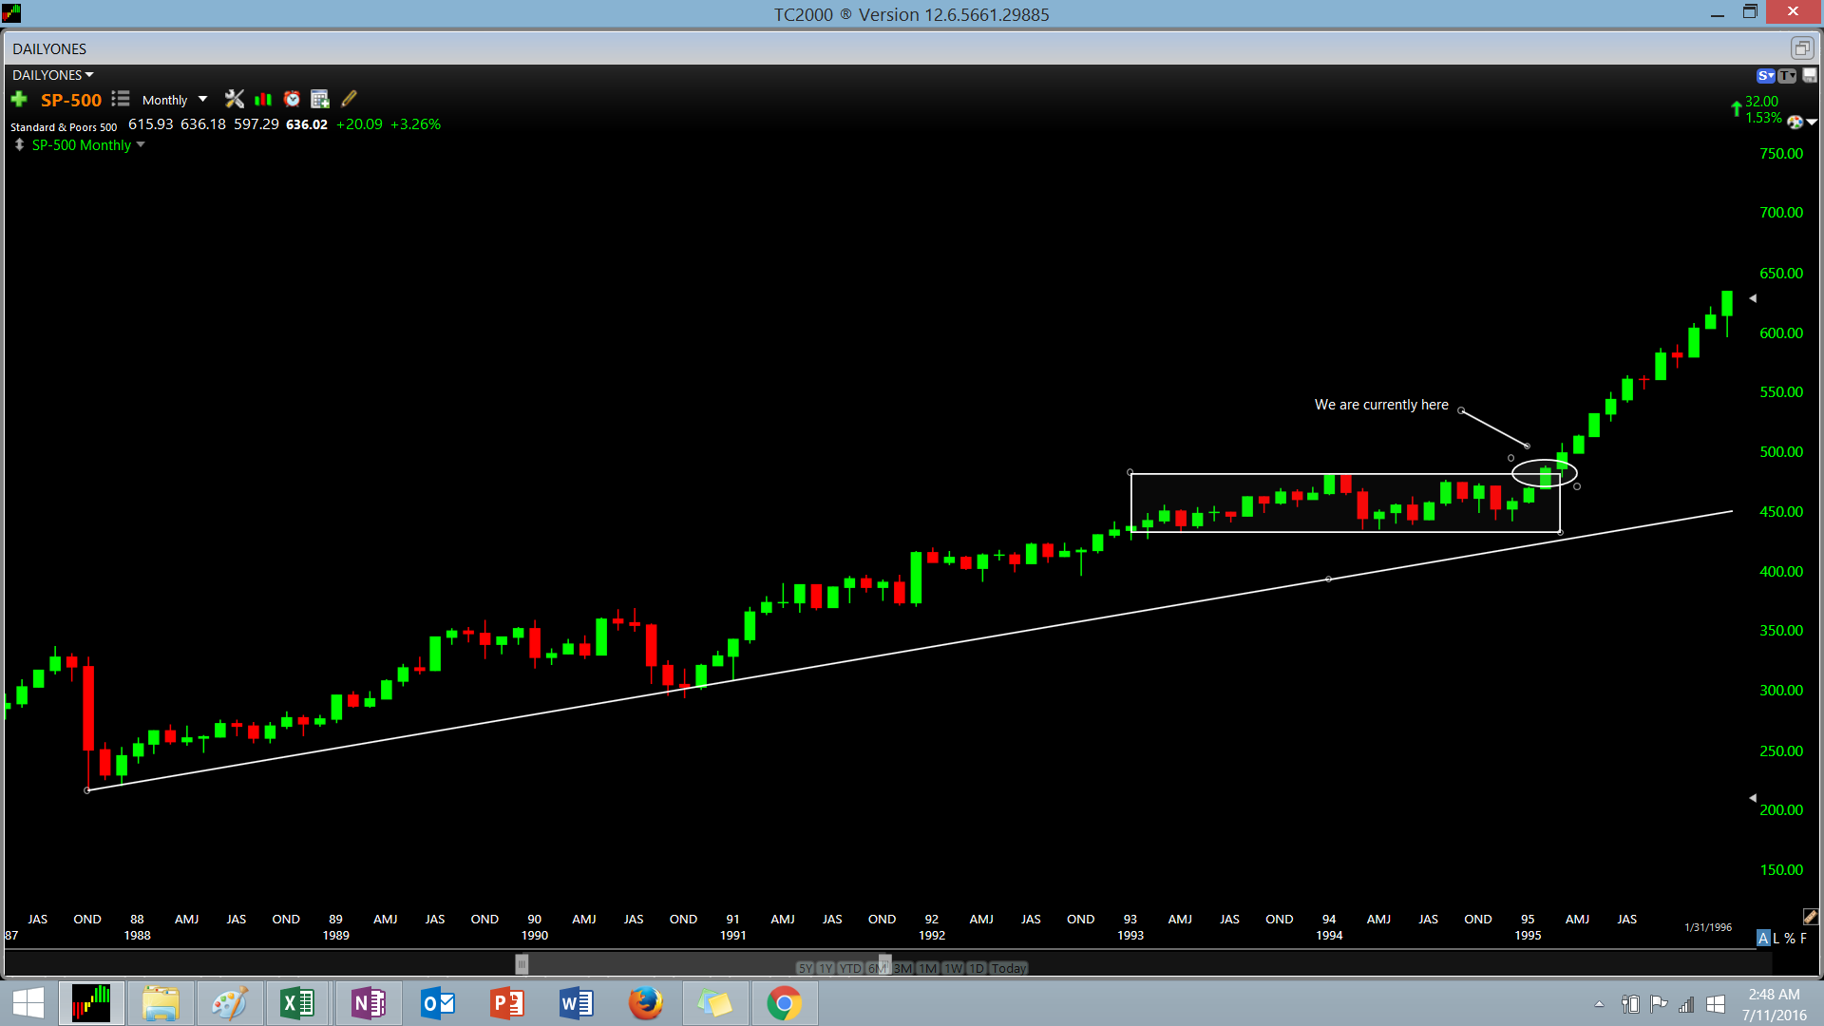Open Paint from taskbar

[229, 1003]
